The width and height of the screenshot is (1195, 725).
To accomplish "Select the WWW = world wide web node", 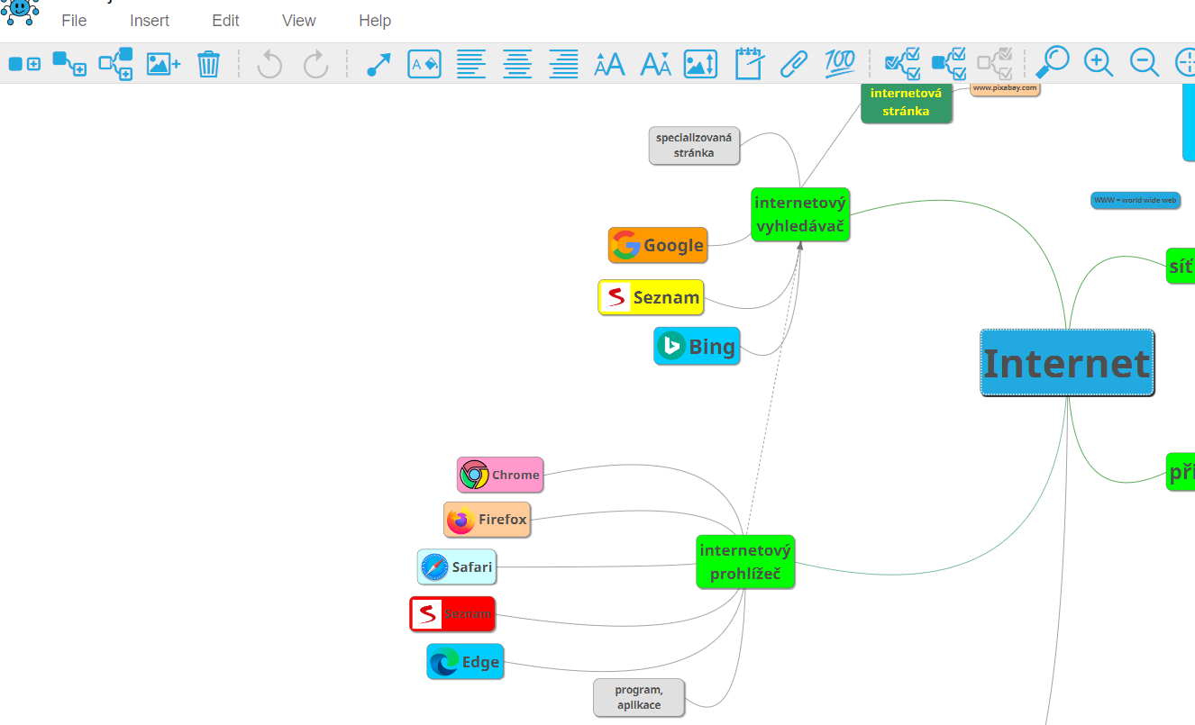I will pyautogui.click(x=1136, y=200).
